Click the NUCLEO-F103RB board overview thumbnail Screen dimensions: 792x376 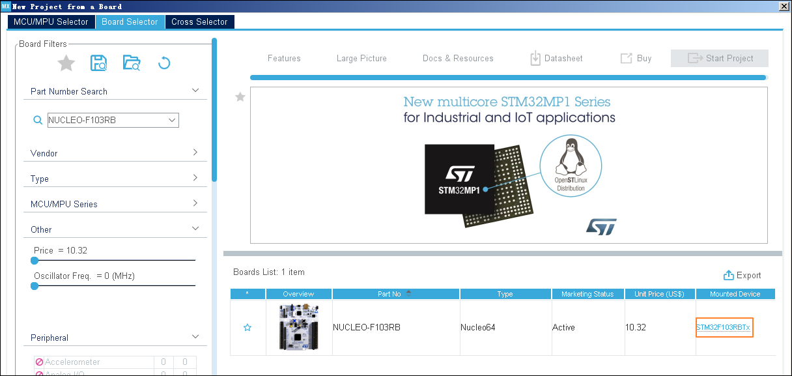298,327
